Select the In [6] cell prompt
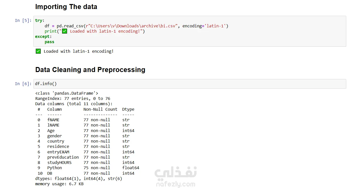Viewport: 351px width, 188px height. click(23, 84)
